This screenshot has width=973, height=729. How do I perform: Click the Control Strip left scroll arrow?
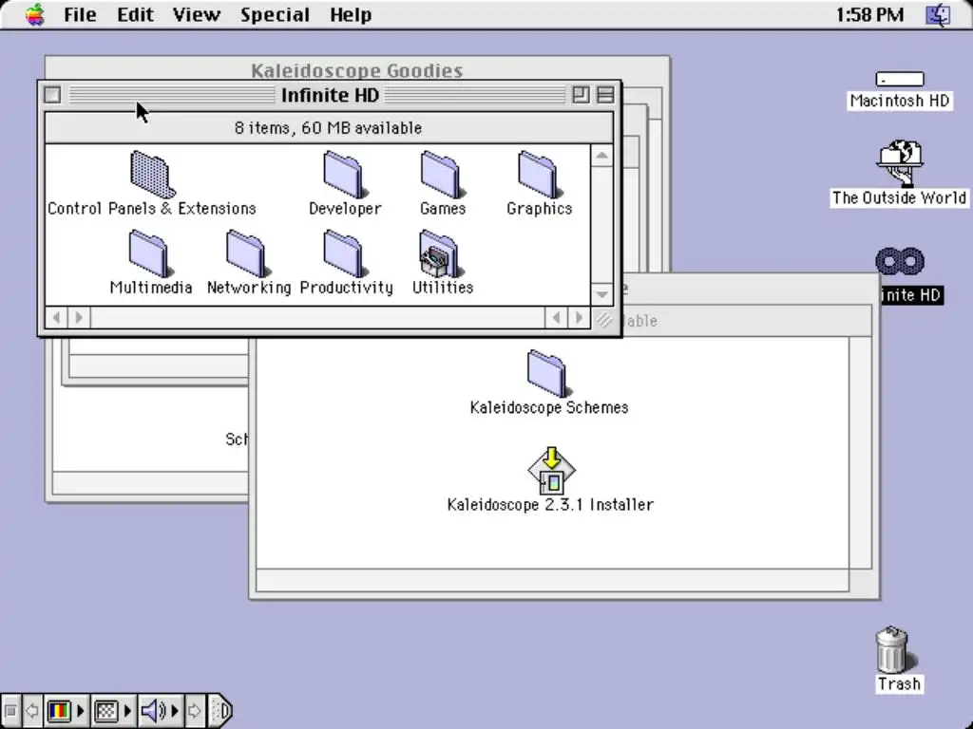point(31,710)
